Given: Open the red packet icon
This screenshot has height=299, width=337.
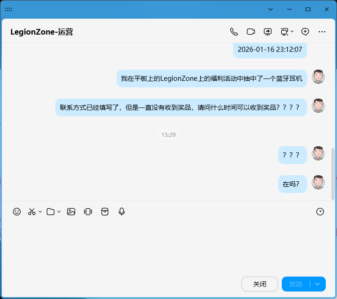Looking at the screenshot, I should (105, 212).
